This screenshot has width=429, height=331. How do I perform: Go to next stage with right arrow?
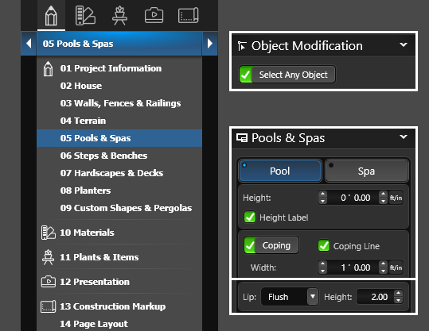tap(210, 44)
